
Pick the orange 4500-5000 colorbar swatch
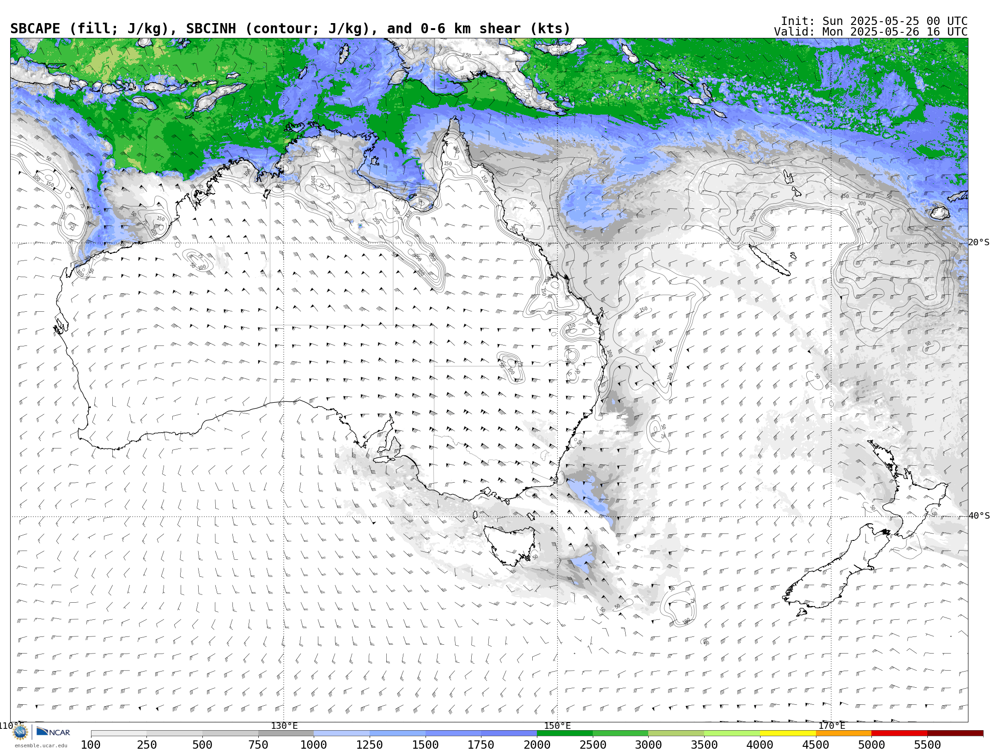(844, 733)
